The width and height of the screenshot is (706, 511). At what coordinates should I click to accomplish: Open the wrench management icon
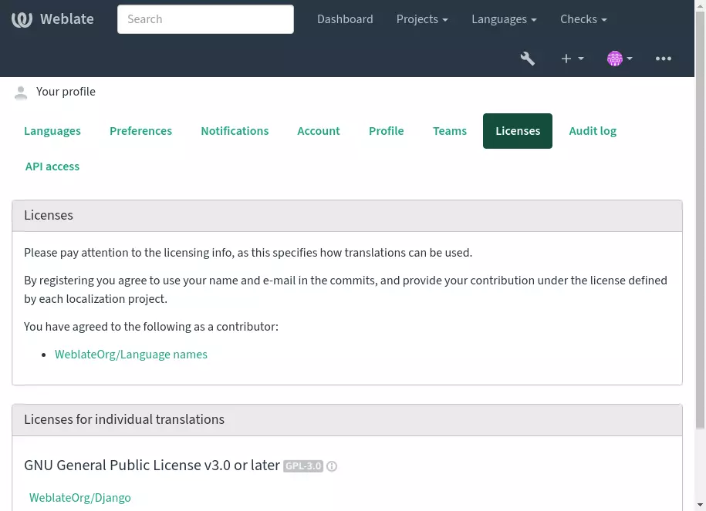pyautogui.click(x=527, y=59)
